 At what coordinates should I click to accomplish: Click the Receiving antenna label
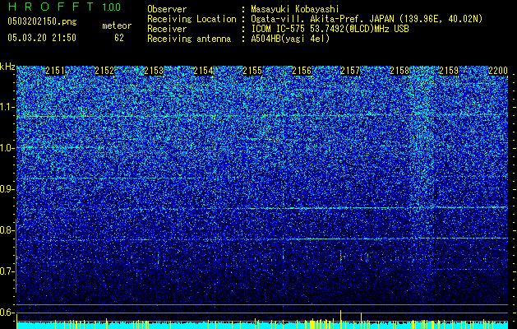189,39
